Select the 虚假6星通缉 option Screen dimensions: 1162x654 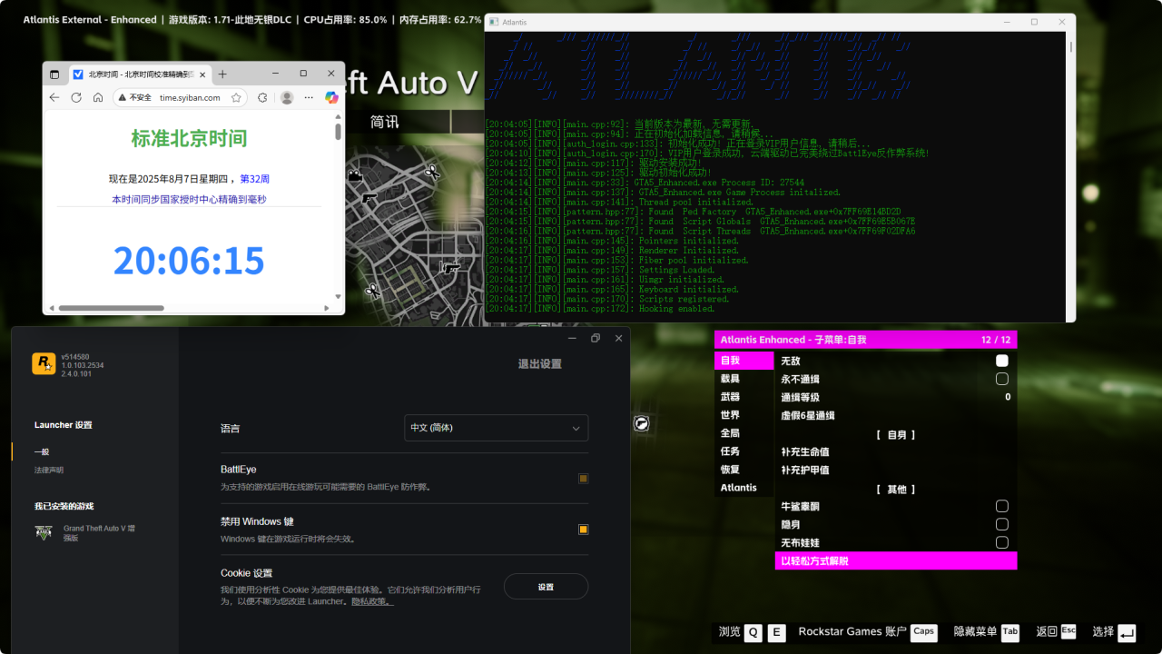(x=896, y=415)
